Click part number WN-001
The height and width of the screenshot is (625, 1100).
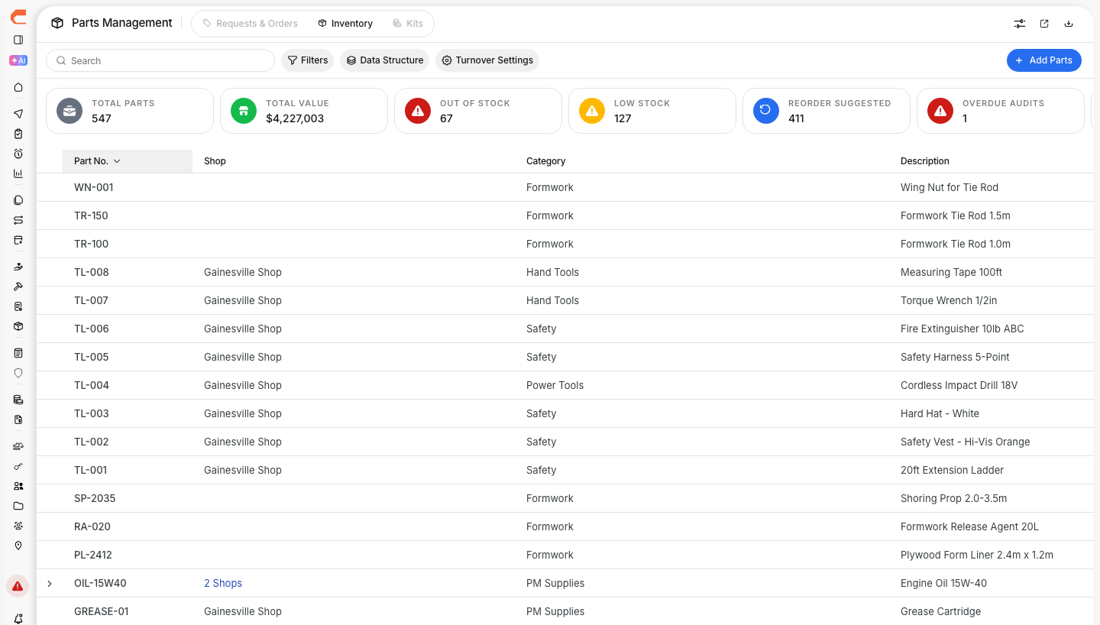94,188
